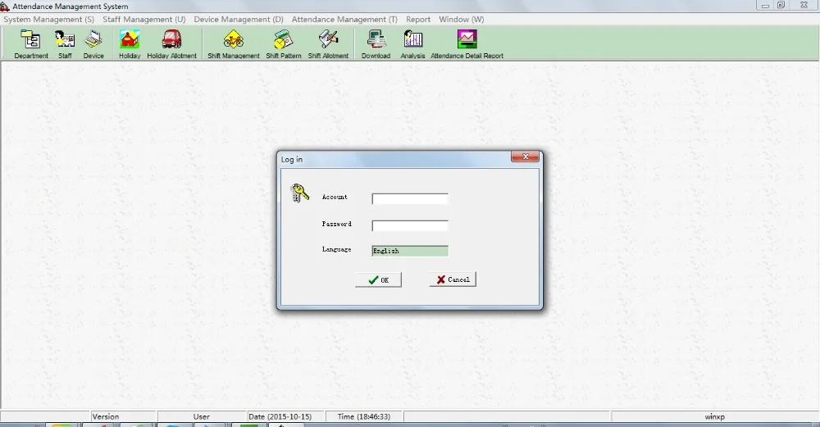The width and height of the screenshot is (820, 427).
Task: Click the Account label text
Action: (x=335, y=197)
